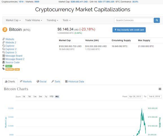Click the Source Code icon

[4, 62]
